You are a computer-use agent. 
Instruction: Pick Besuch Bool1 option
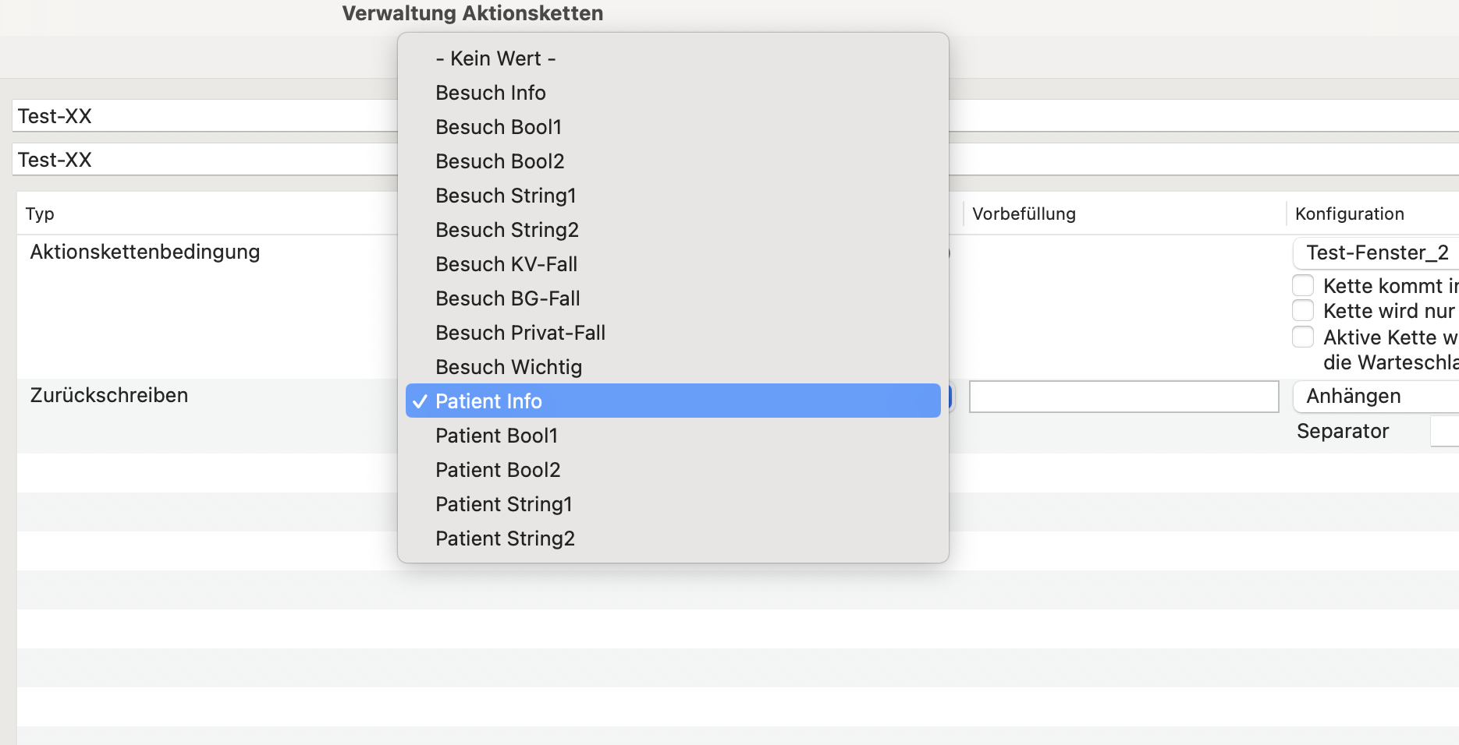pyautogui.click(x=673, y=127)
